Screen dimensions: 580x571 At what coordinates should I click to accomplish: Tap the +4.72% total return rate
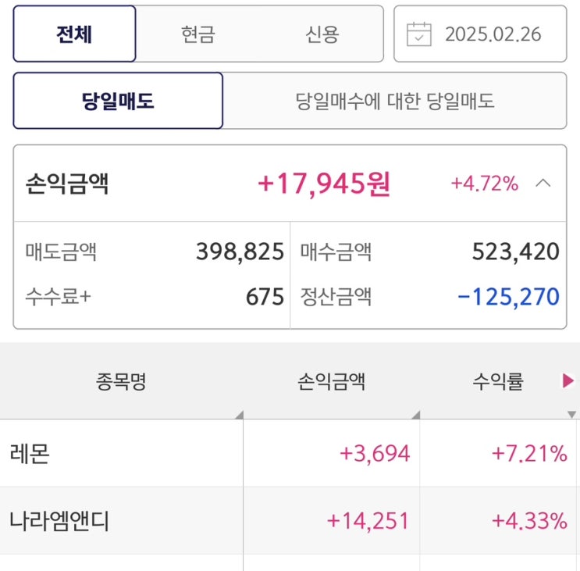pyautogui.click(x=484, y=184)
